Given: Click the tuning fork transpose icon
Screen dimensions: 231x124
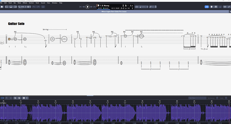Looking at the screenshot, I should [x=150, y=7].
